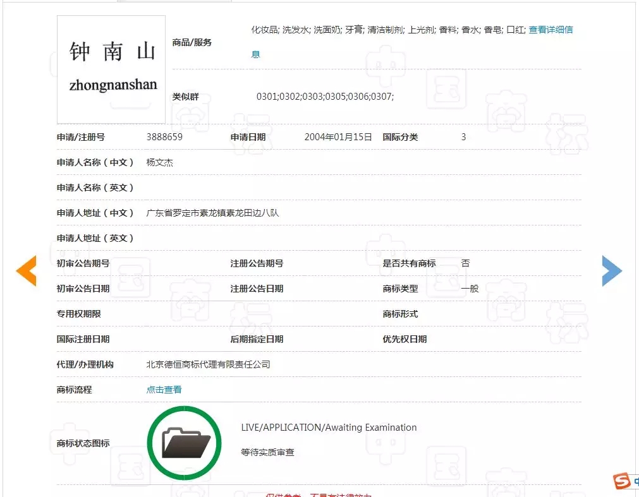Click the 申请/注册号 label
Viewport: 639px width, 497px height.
81,137
